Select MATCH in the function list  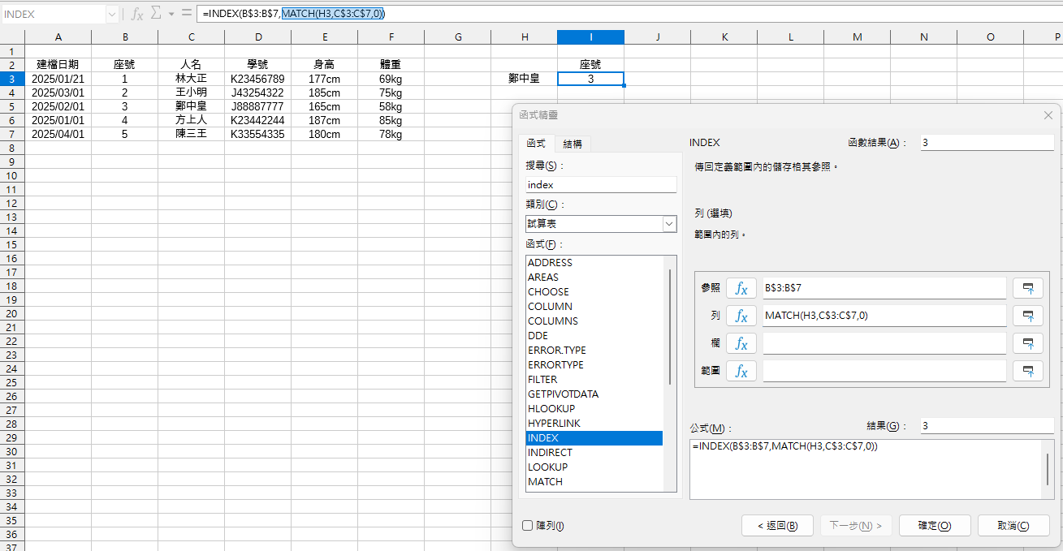546,481
